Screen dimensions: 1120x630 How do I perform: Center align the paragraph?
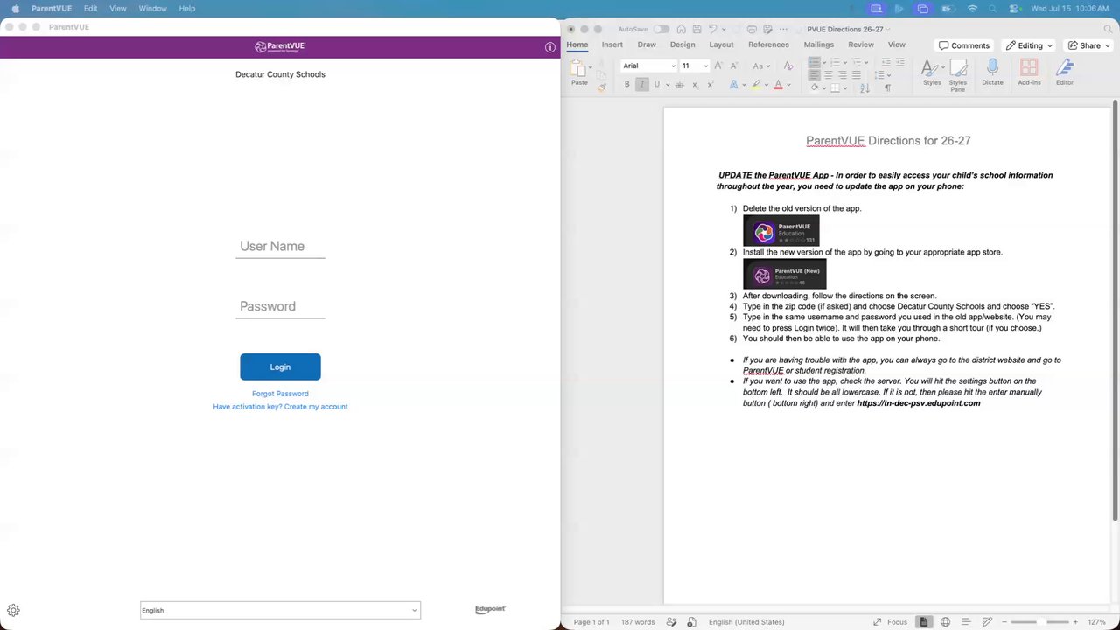(828, 76)
